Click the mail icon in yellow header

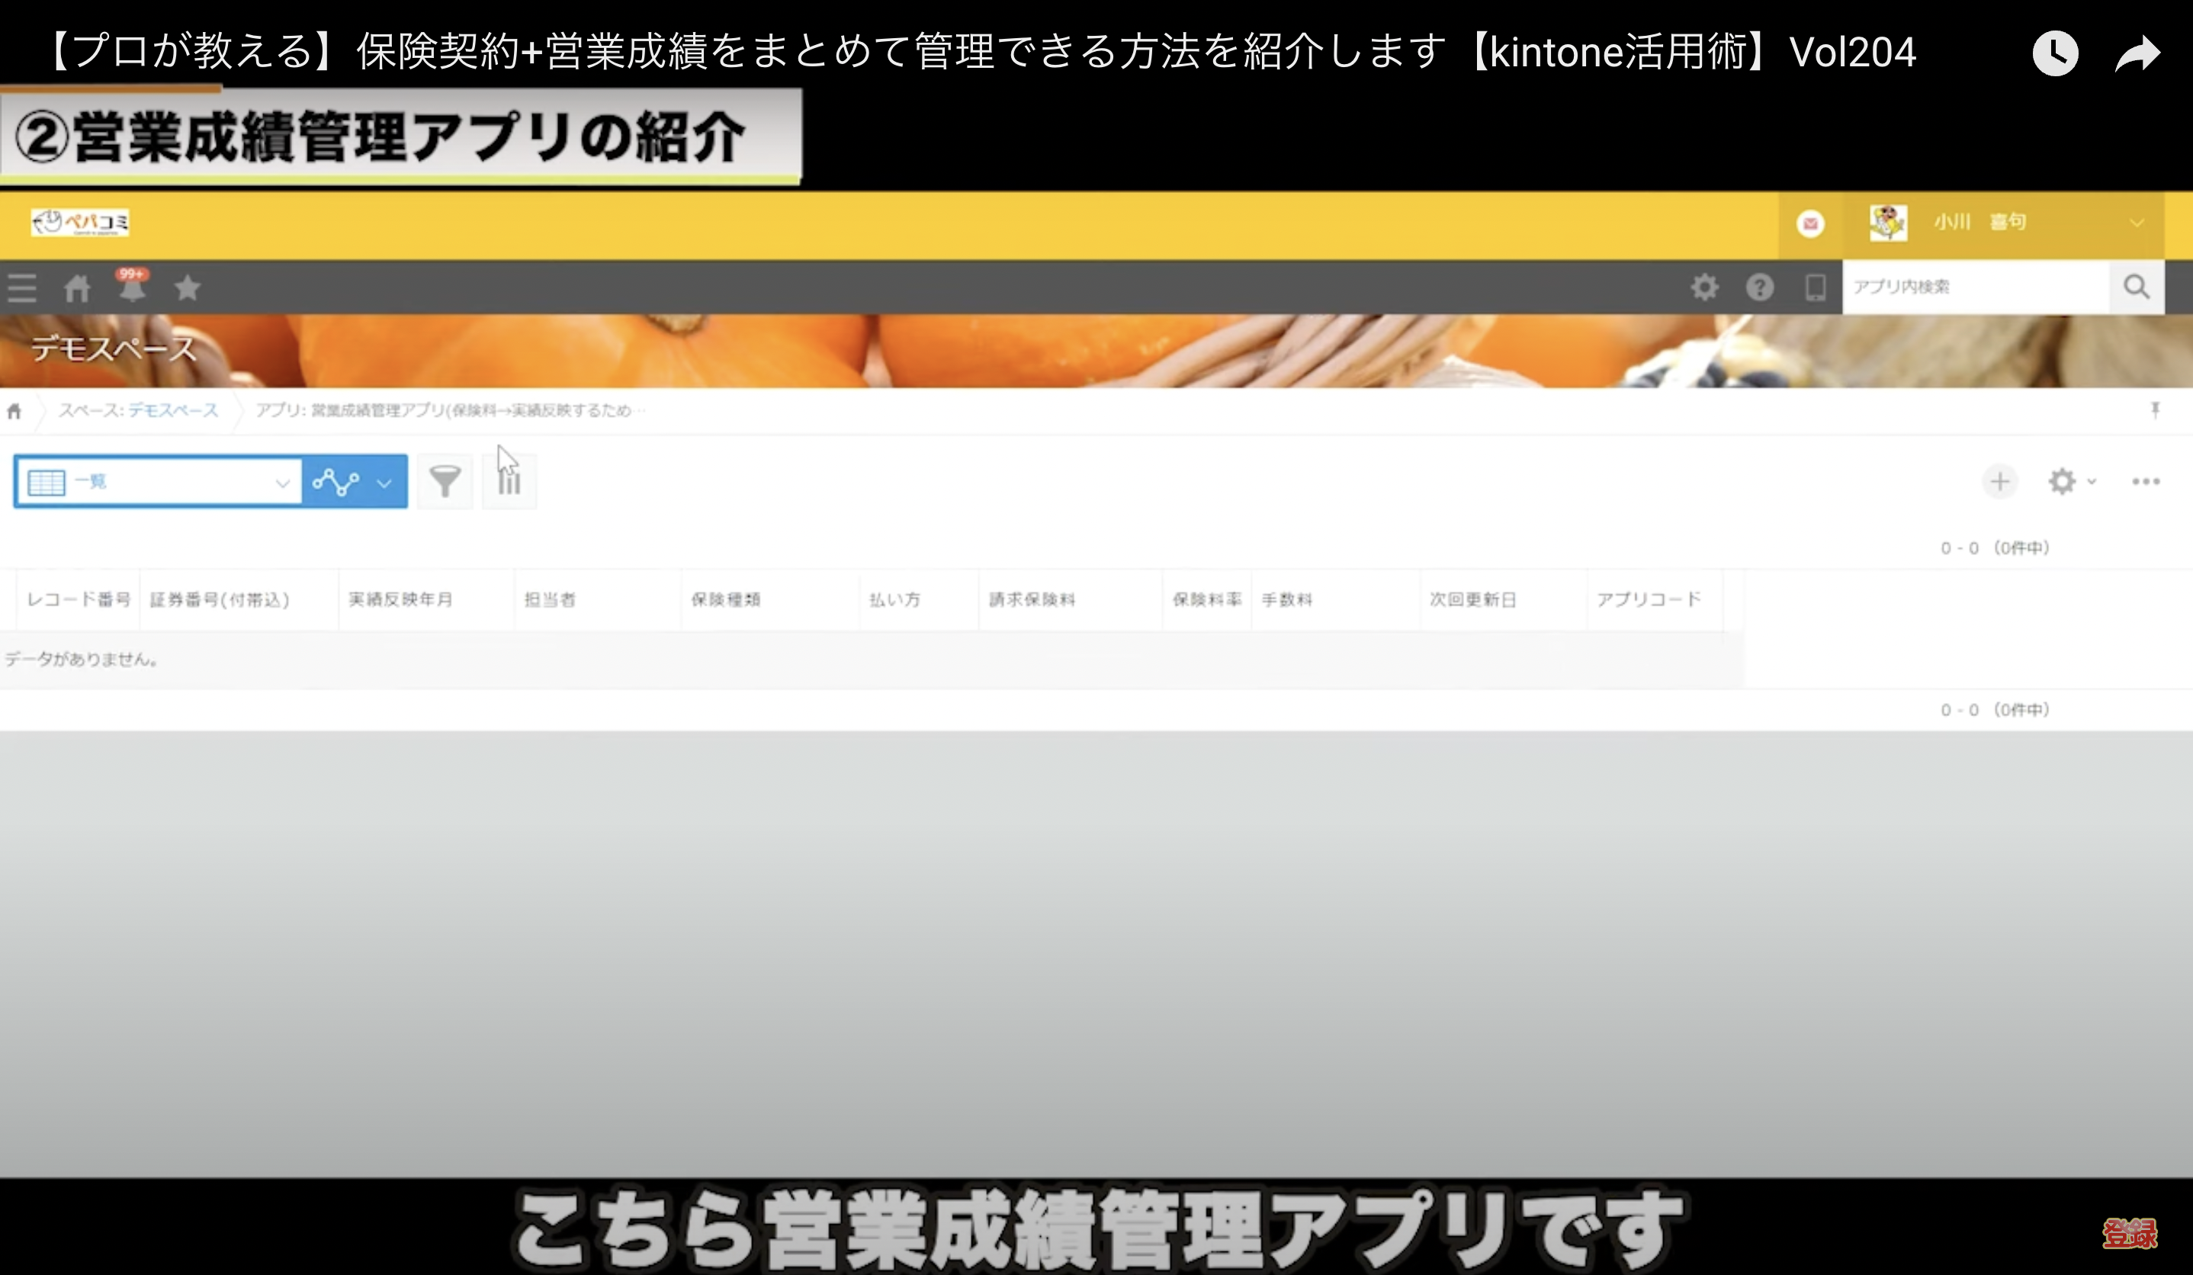1810,223
